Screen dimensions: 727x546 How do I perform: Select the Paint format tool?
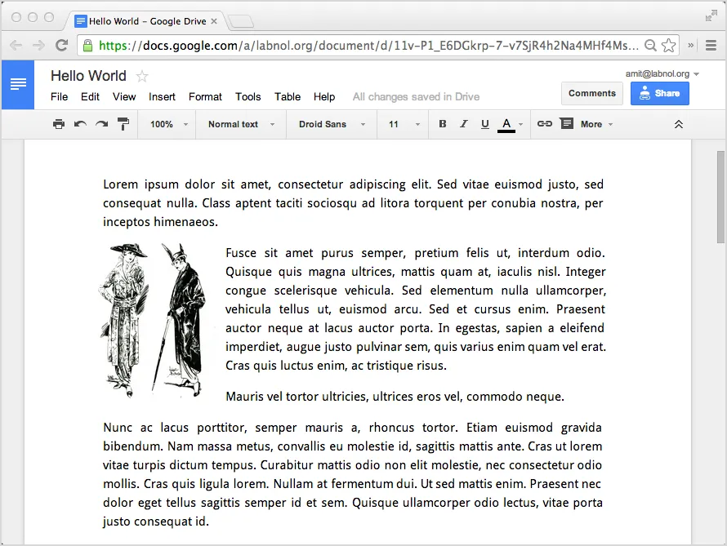coord(123,124)
